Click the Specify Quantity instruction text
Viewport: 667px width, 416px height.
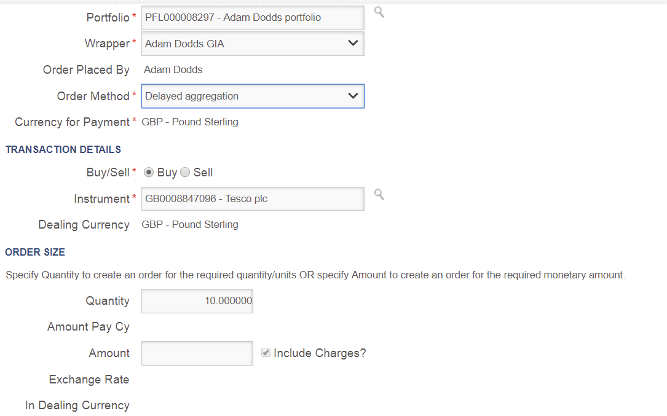[x=315, y=275]
